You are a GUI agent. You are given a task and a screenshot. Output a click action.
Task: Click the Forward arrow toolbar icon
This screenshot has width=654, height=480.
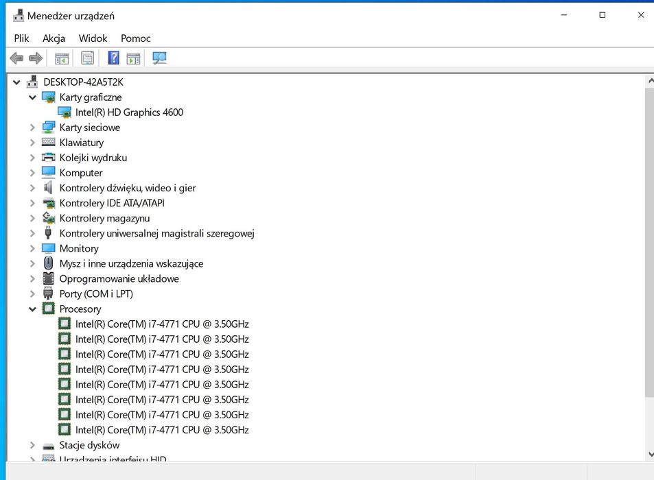(36, 58)
